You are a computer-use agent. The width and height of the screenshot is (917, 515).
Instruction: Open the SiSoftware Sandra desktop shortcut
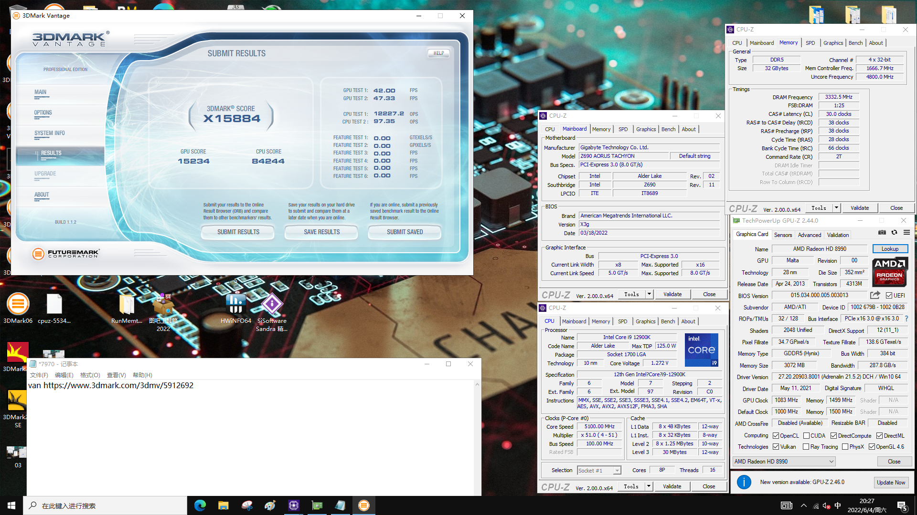[272, 312]
